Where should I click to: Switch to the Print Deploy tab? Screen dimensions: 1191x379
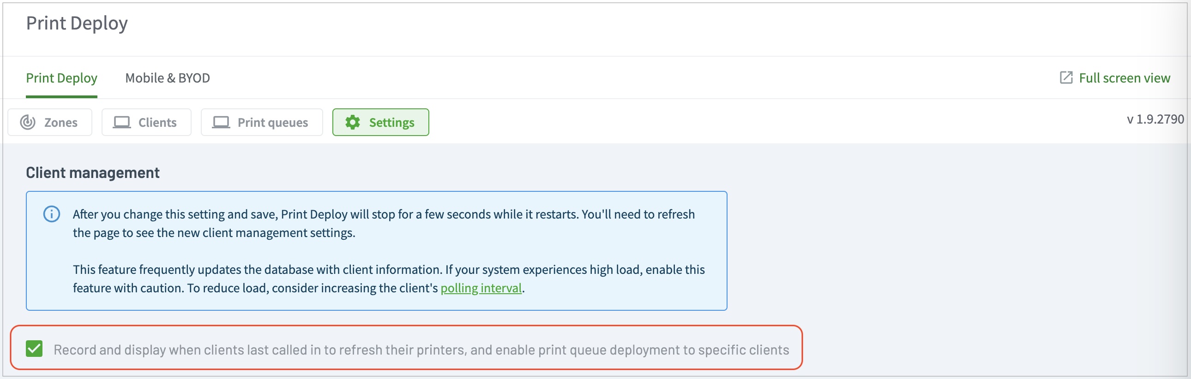tap(61, 78)
